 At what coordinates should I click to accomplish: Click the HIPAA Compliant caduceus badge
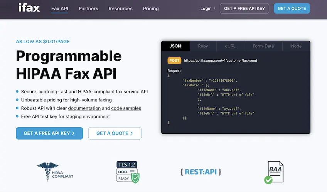tap(55, 172)
